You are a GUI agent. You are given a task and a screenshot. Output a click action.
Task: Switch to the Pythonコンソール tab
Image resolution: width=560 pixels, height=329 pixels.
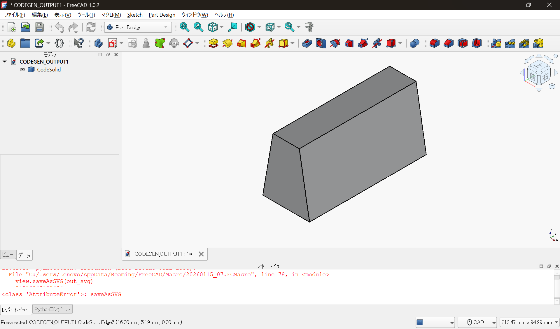point(52,309)
